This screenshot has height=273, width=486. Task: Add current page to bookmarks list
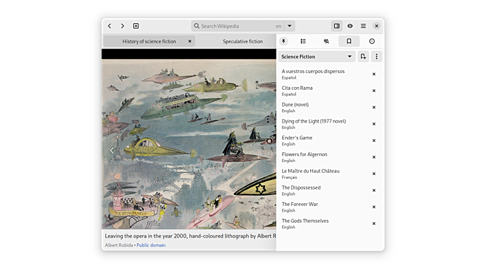(363, 57)
